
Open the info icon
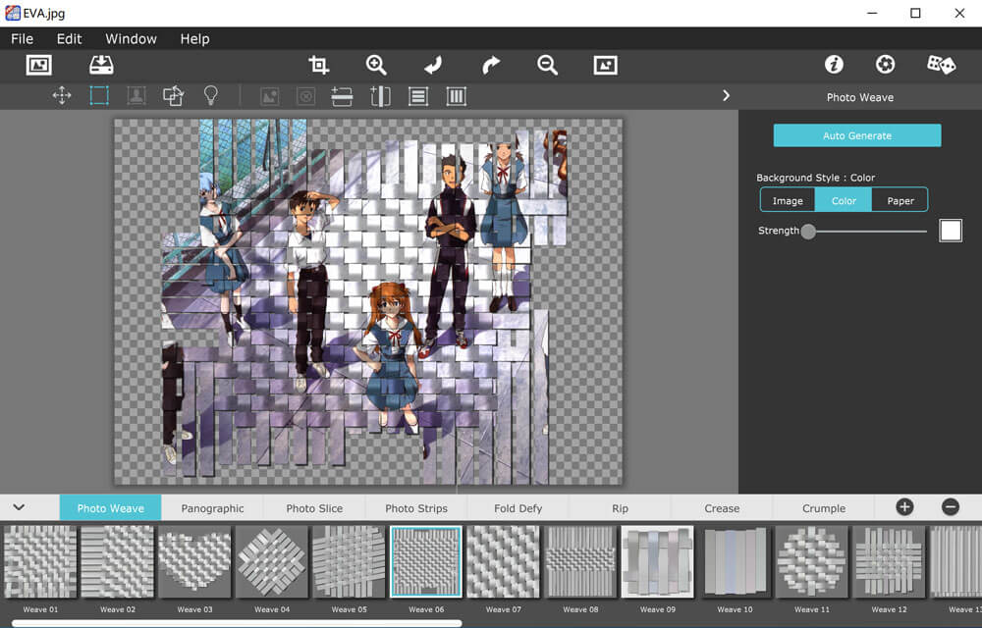[x=834, y=65]
